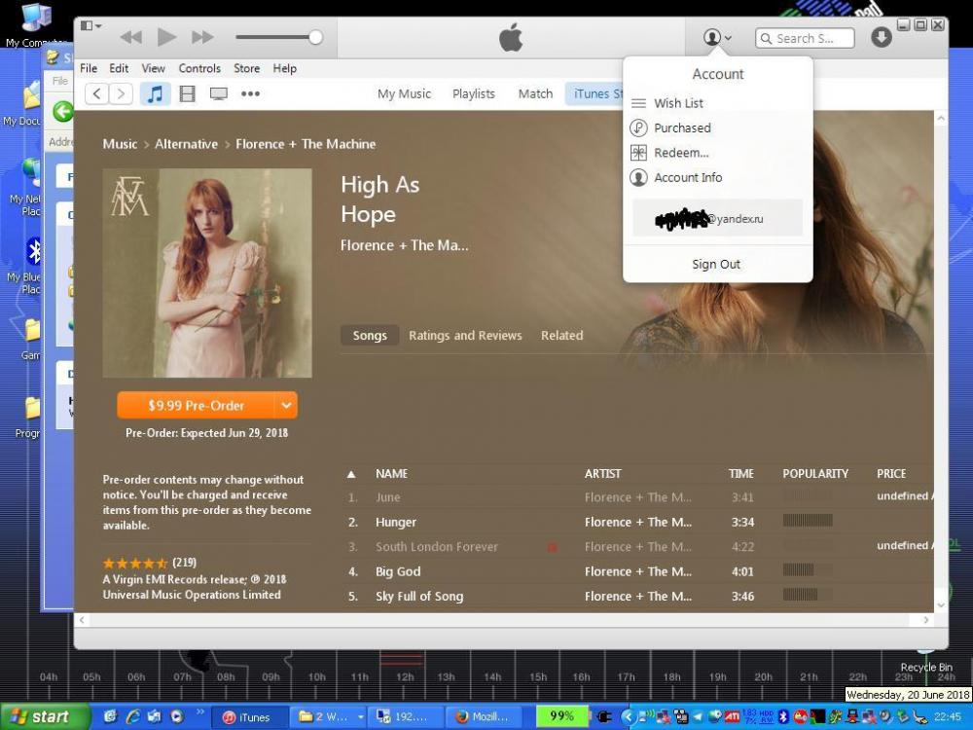Image resolution: width=973 pixels, height=730 pixels.
Task: Click the back navigation arrow
Action: [x=96, y=93]
